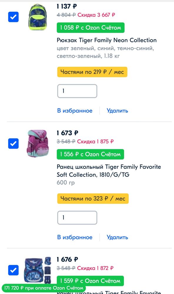Remove the Neon Collection backpack from cart
The height and width of the screenshot is (294, 174).
[117, 111]
